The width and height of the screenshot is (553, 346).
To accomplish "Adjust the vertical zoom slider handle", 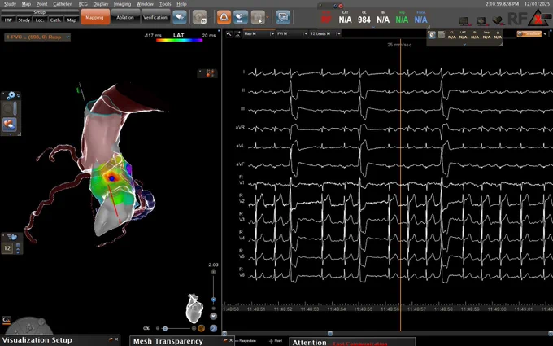I will [213, 300].
